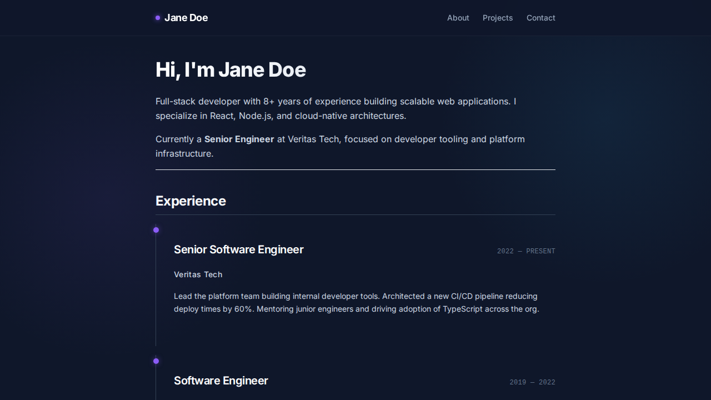The height and width of the screenshot is (400, 711).
Task: Click the bold Senior Engineer text
Action: point(239,139)
